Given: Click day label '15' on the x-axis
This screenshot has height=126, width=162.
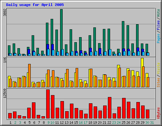Looking at the screenshot, I should [76, 123].
